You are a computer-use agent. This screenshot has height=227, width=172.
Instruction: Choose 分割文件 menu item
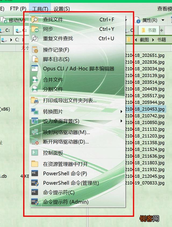tap(77, 89)
